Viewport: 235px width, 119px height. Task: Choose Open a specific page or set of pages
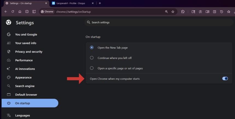[92, 68]
